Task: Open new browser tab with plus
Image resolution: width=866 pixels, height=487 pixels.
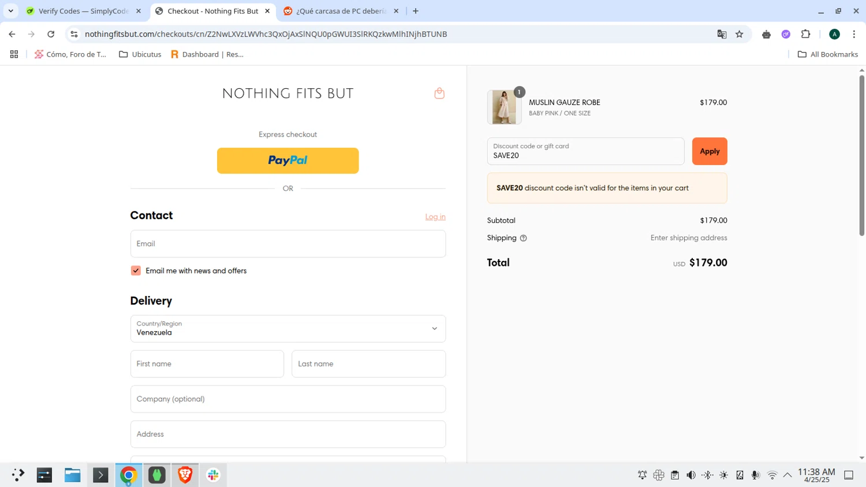Action: coord(416,11)
